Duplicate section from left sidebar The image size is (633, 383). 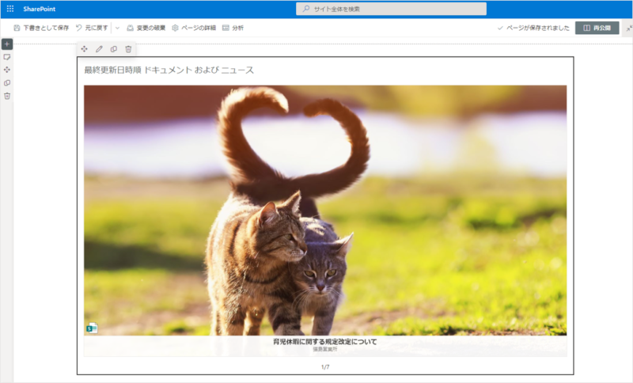(x=7, y=82)
